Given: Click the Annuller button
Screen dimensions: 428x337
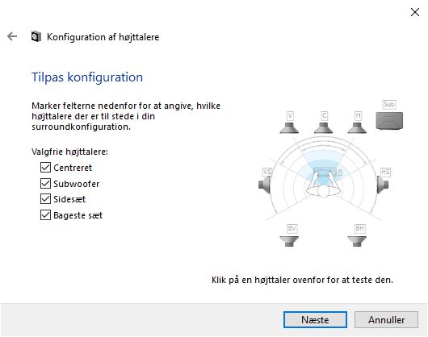Looking at the screenshot, I should [x=386, y=319].
